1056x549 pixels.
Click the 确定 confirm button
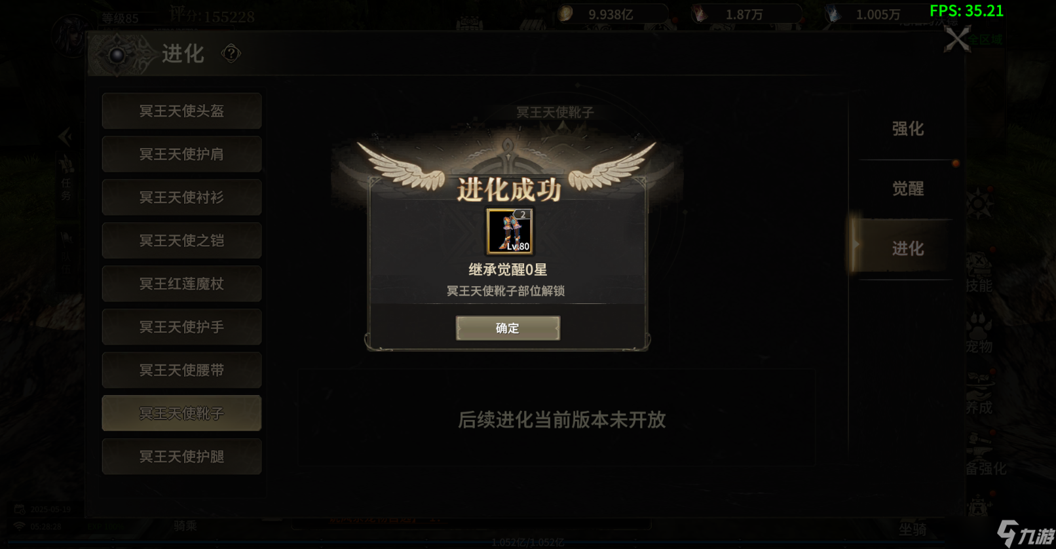pyautogui.click(x=508, y=328)
